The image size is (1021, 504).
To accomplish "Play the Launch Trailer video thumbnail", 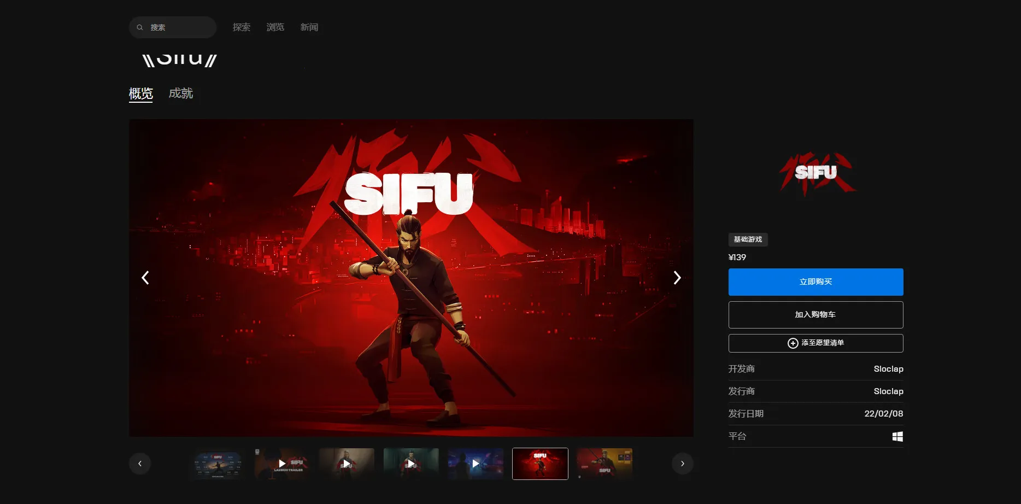I will point(282,464).
